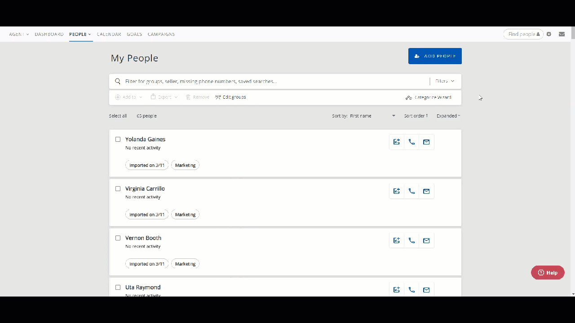This screenshot has width=575, height=323.
Task: Launch the Categorize Wizard
Action: (x=428, y=97)
